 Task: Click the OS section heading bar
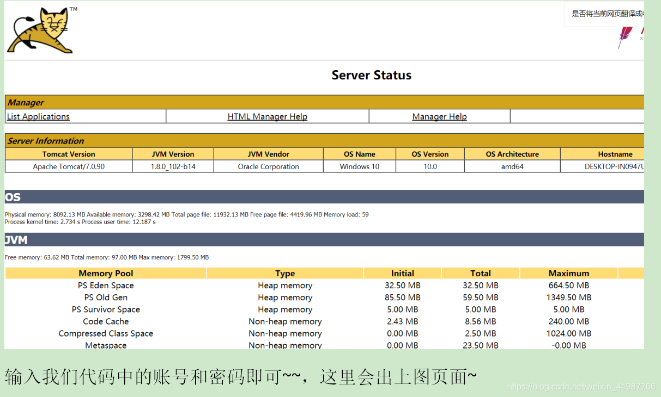[x=324, y=197]
